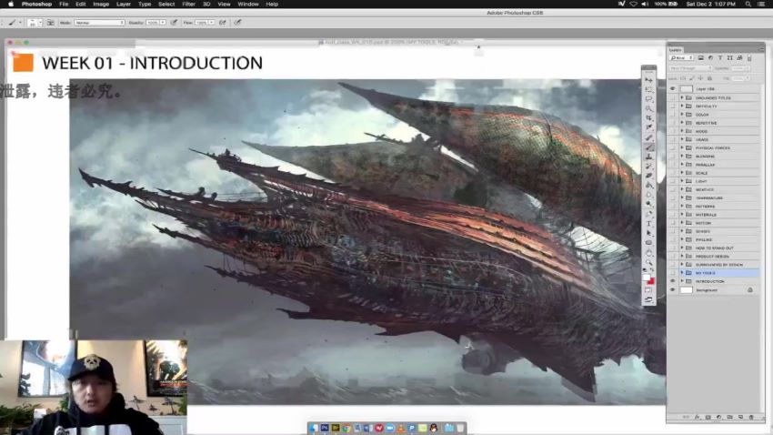
Task: Change screen mode icon in toolbox
Action: pyautogui.click(x=648, y=300)
